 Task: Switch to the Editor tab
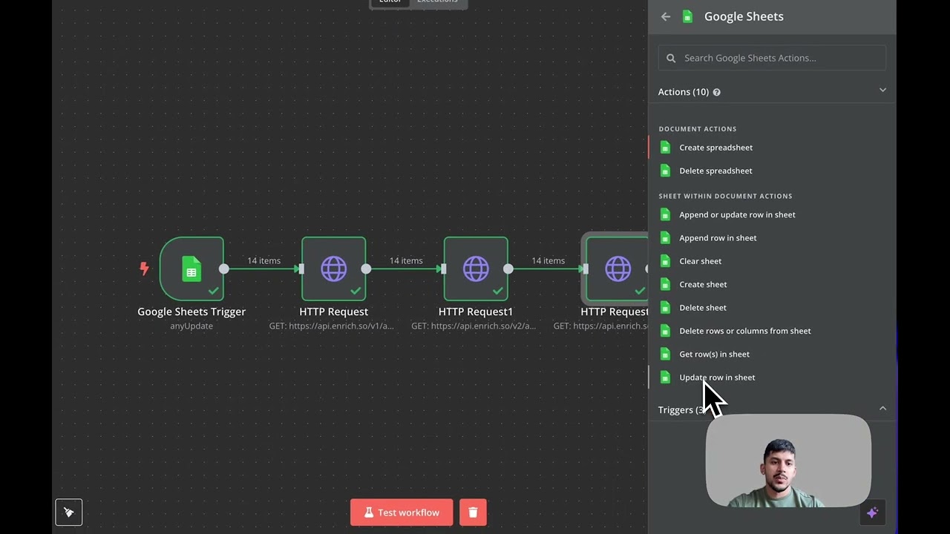point(390,2)
